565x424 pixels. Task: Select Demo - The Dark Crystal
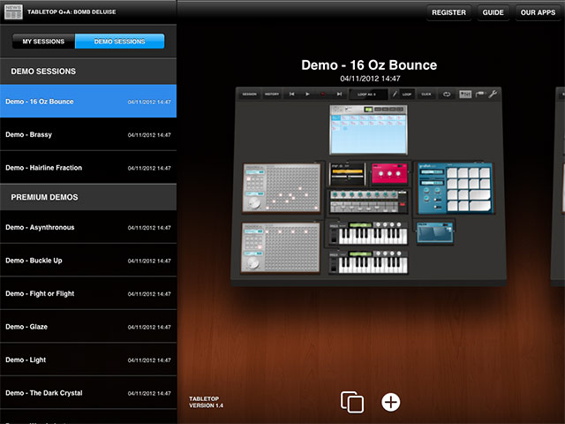(x=88, y=393)
